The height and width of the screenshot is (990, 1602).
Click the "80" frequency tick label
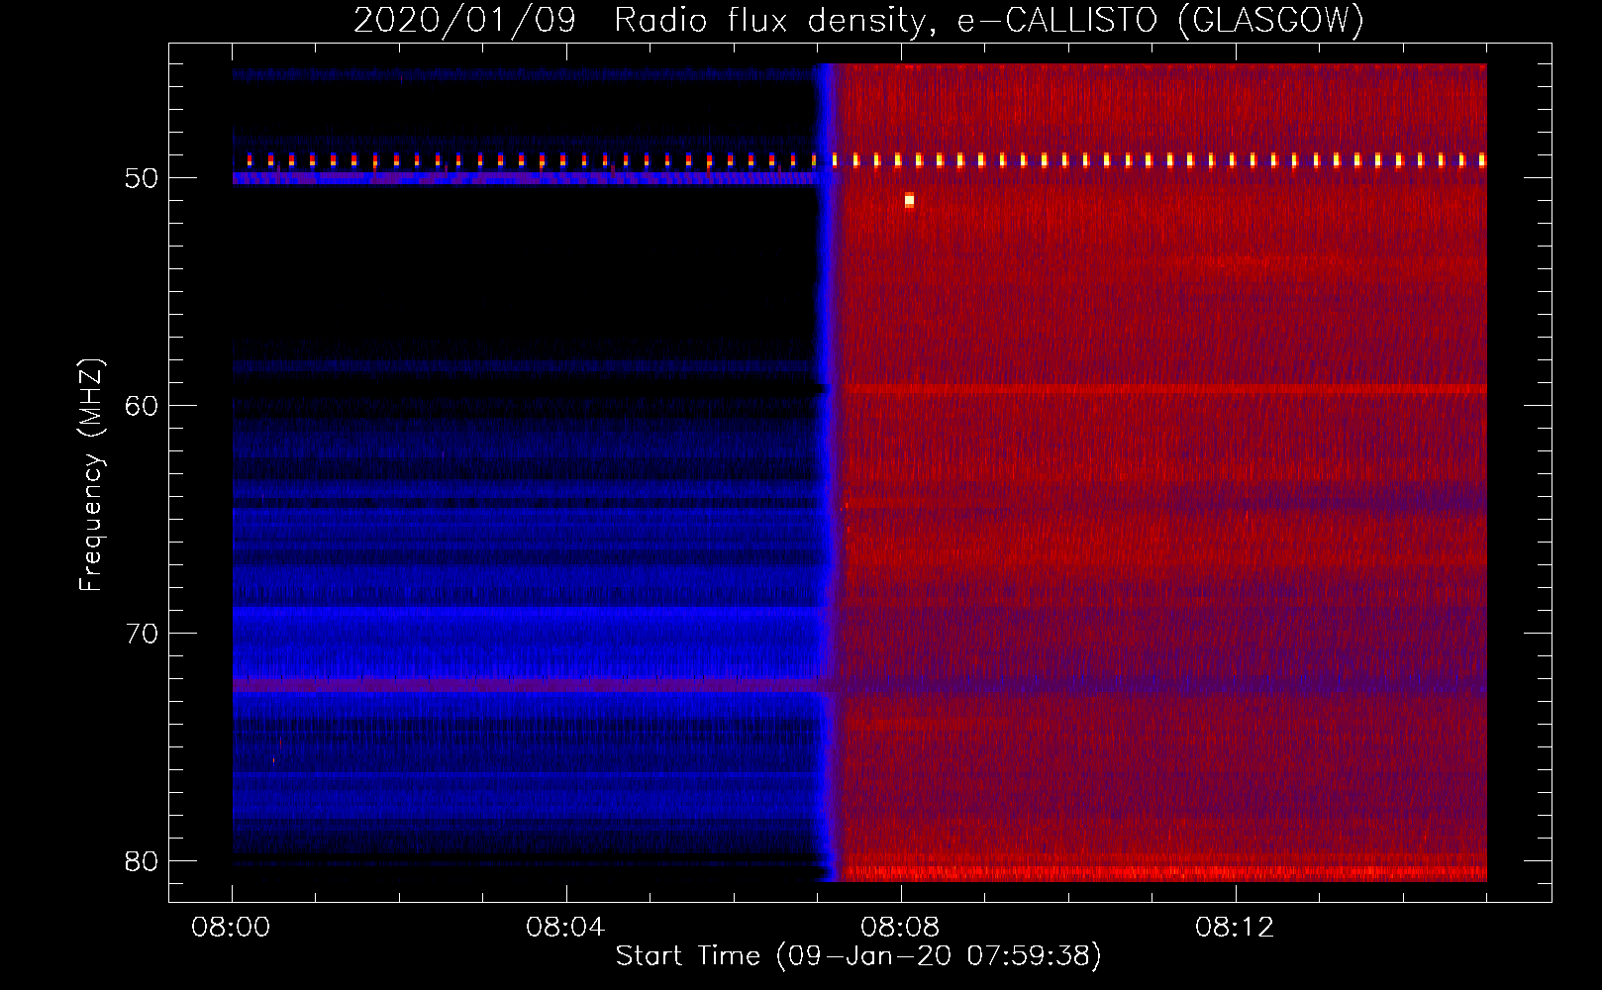142,861
